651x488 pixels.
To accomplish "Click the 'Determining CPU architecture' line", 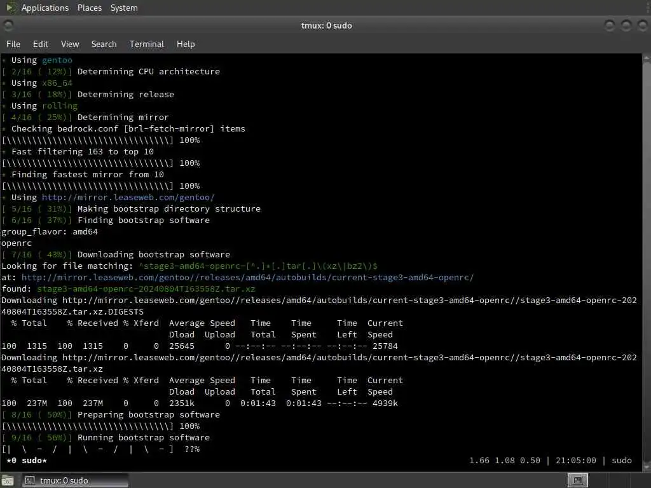I will [149, 71].
